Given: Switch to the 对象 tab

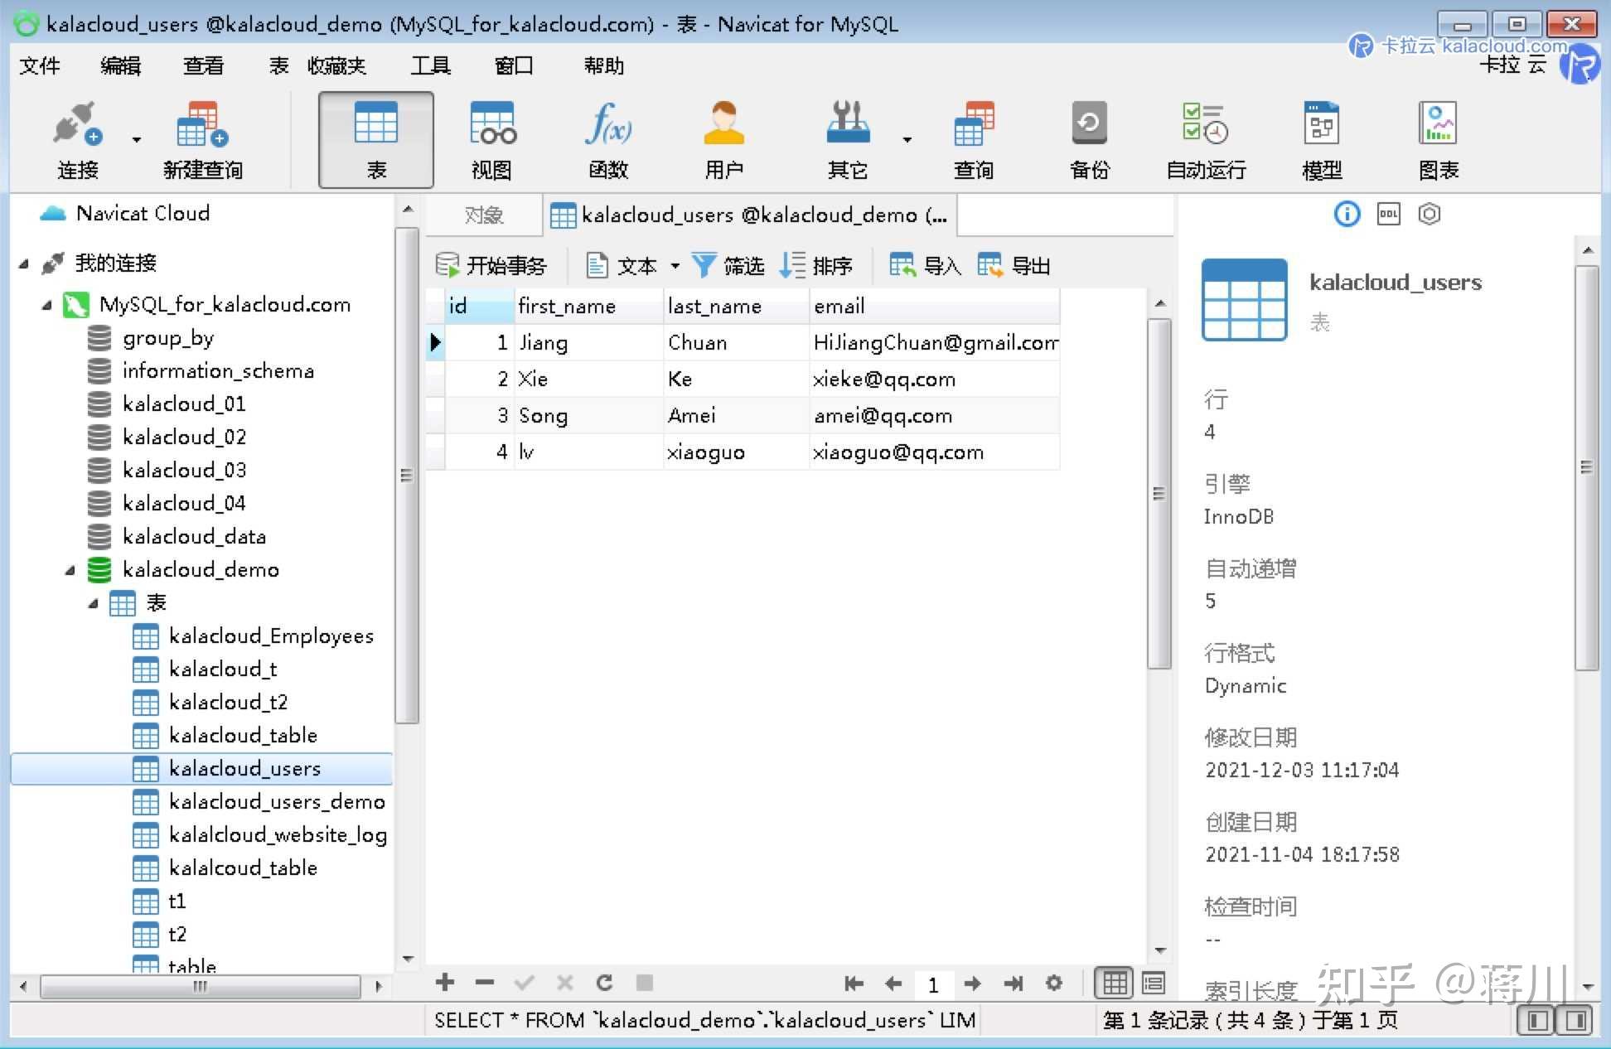Looking at the screenshot, I should pos(483,215).
